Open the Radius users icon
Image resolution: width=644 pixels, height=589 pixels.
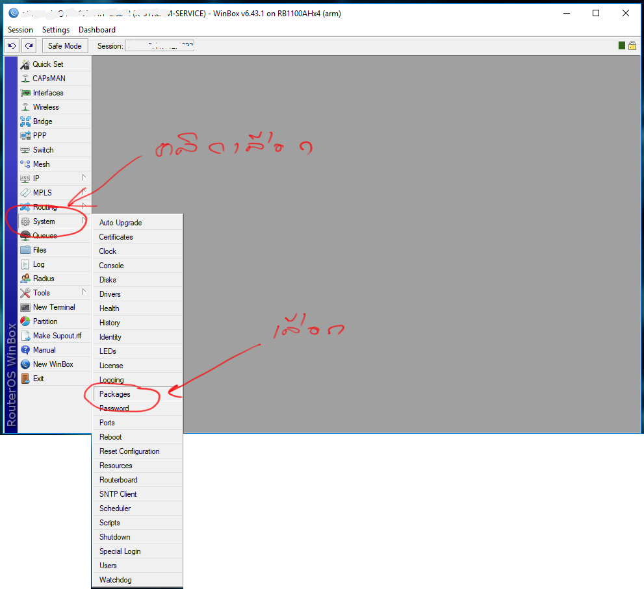[25, 279]
